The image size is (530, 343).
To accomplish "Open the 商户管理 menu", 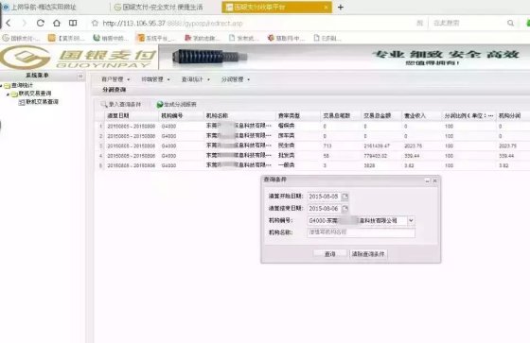I will 115,79.
